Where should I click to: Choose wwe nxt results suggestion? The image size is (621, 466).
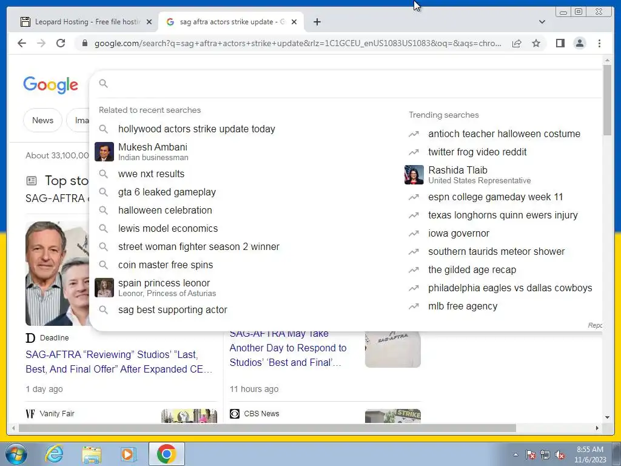coord(151,174)
